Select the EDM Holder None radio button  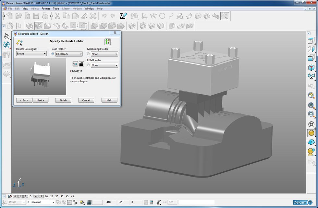click(88, 65)
